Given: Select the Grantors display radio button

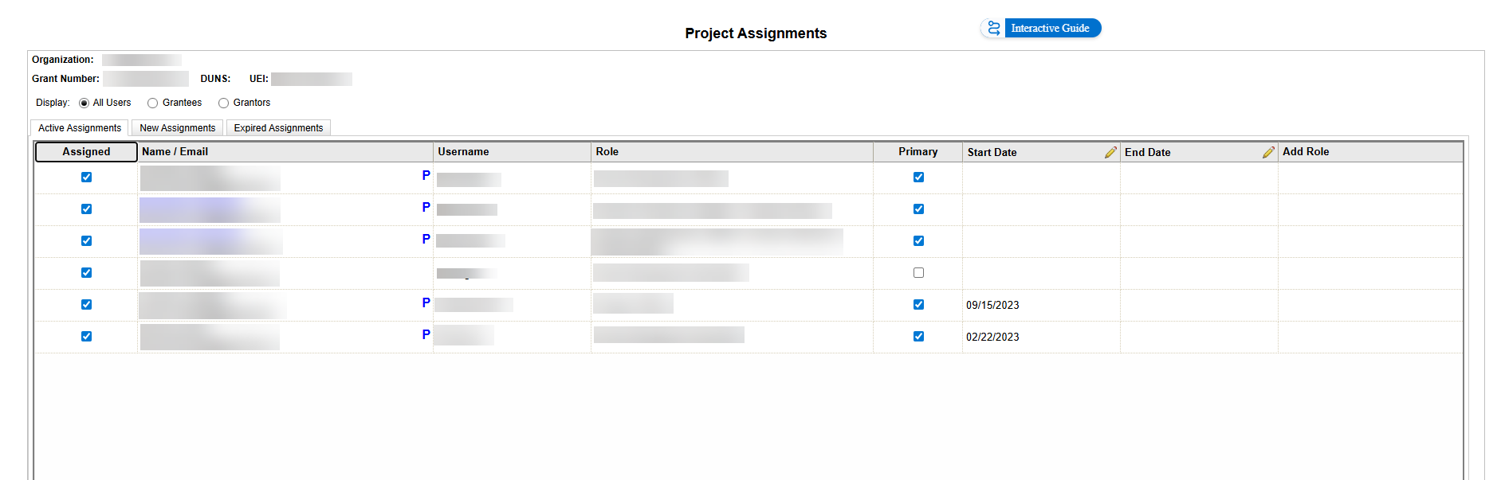Looking at the screenshot, I should click(x=224, y=103).
